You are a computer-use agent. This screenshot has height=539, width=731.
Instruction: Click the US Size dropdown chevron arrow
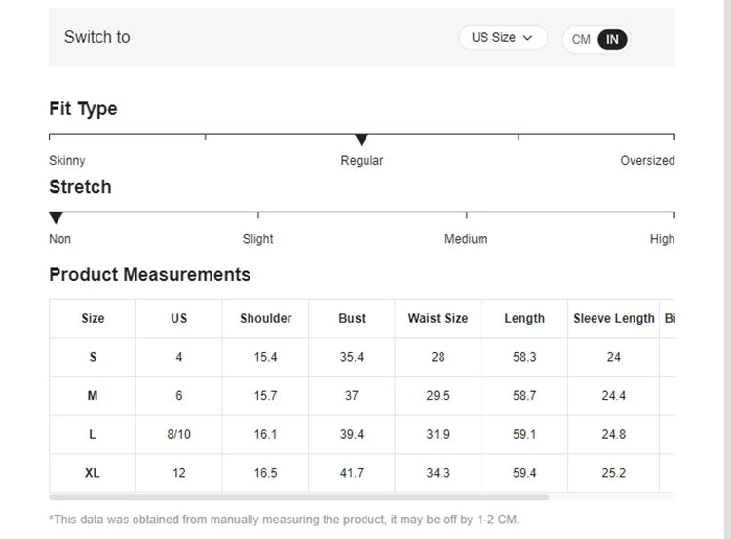point(528,38)
